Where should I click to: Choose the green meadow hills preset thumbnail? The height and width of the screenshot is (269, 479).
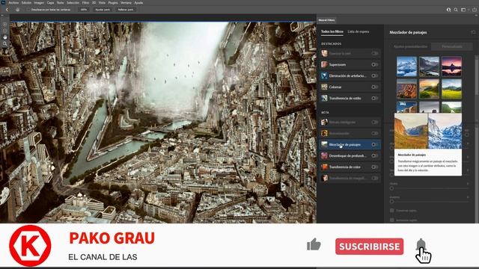click(451, 89)
